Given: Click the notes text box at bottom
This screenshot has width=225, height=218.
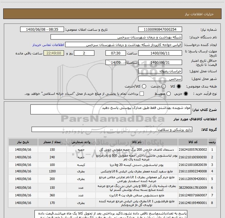Looking at the screenshot, I should pos(111,214).
